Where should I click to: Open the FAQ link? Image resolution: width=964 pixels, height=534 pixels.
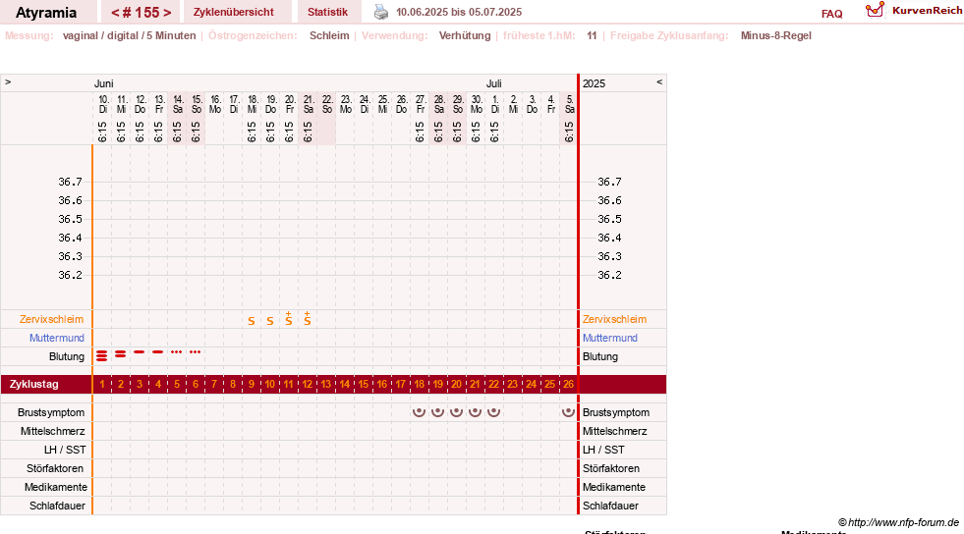click(831, 14)
